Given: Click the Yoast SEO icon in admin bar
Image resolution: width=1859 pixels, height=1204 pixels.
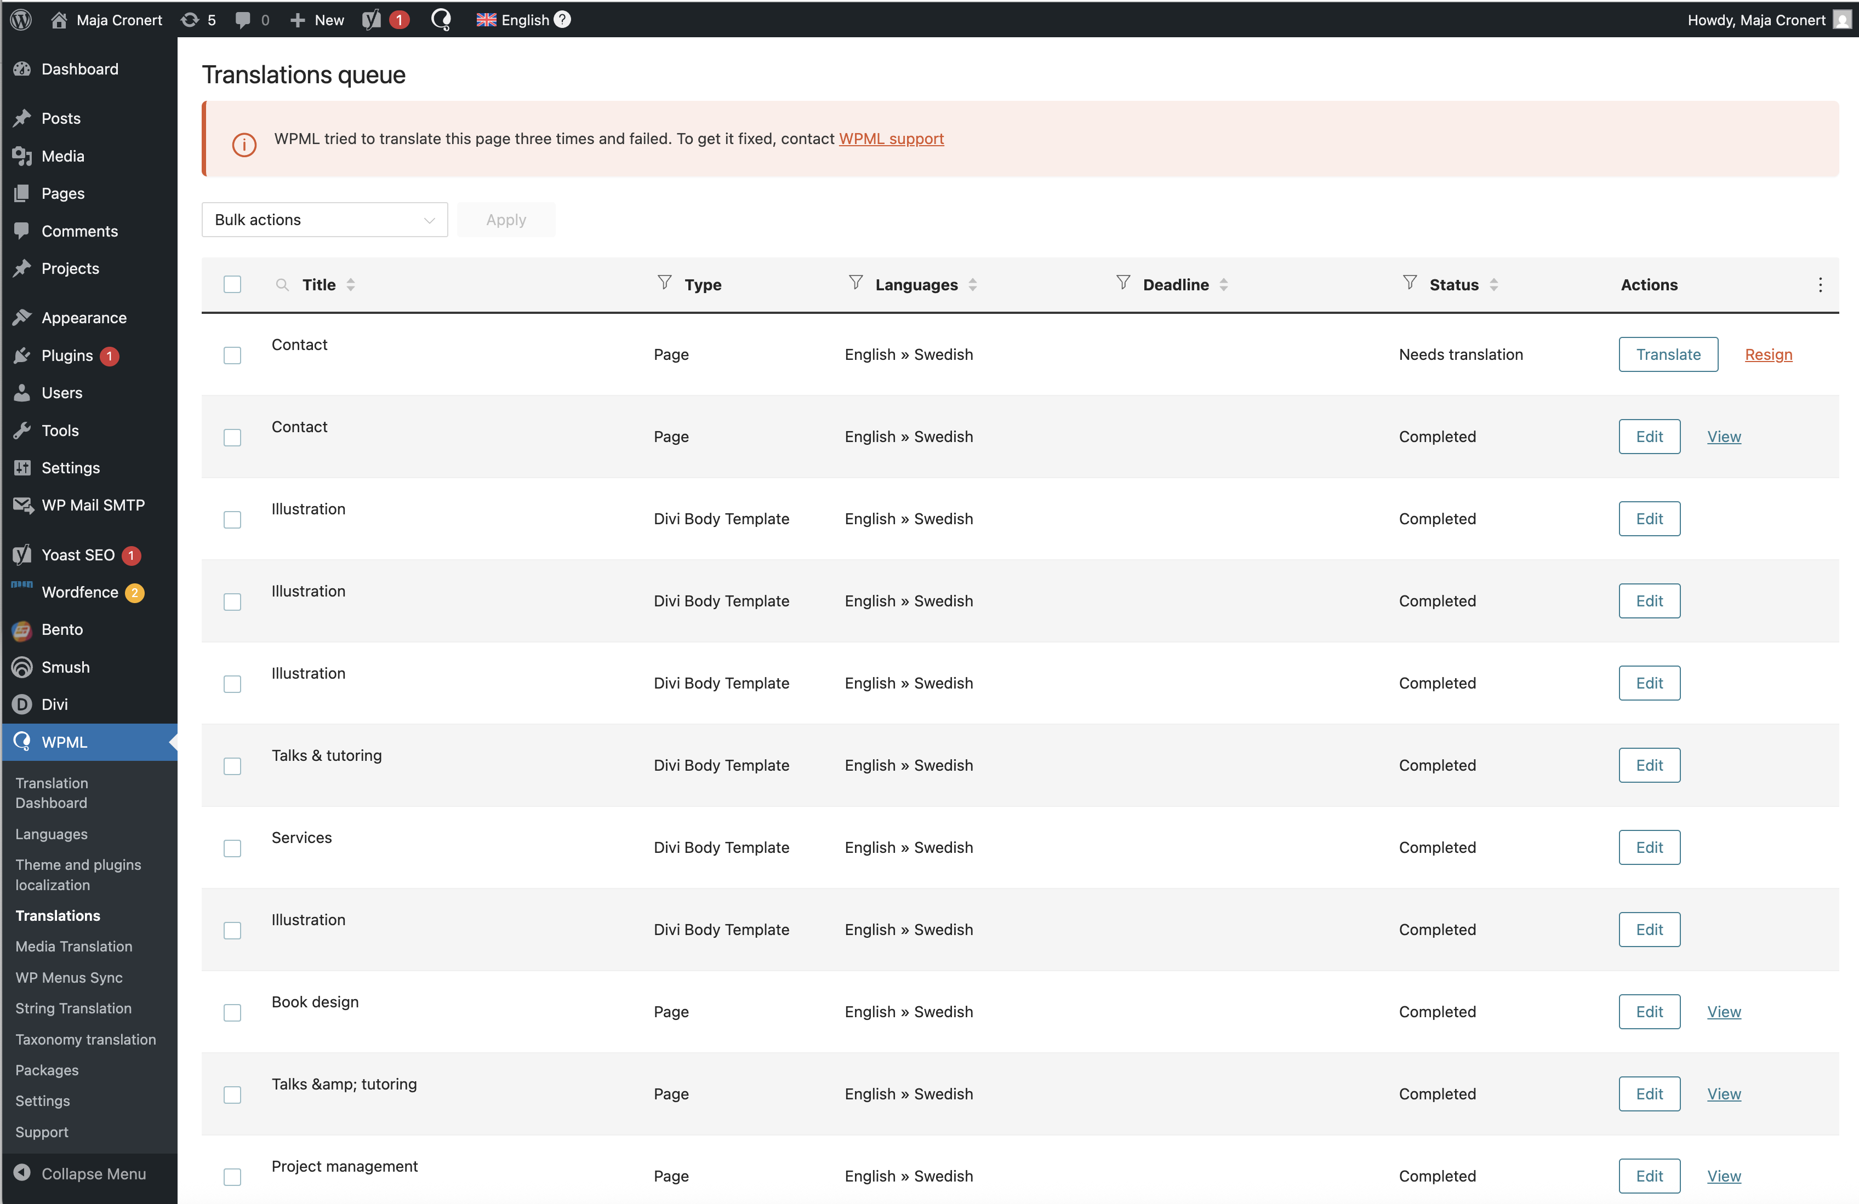Looking at the screenshot, I should pyautogui.click(x=373, y=20).
